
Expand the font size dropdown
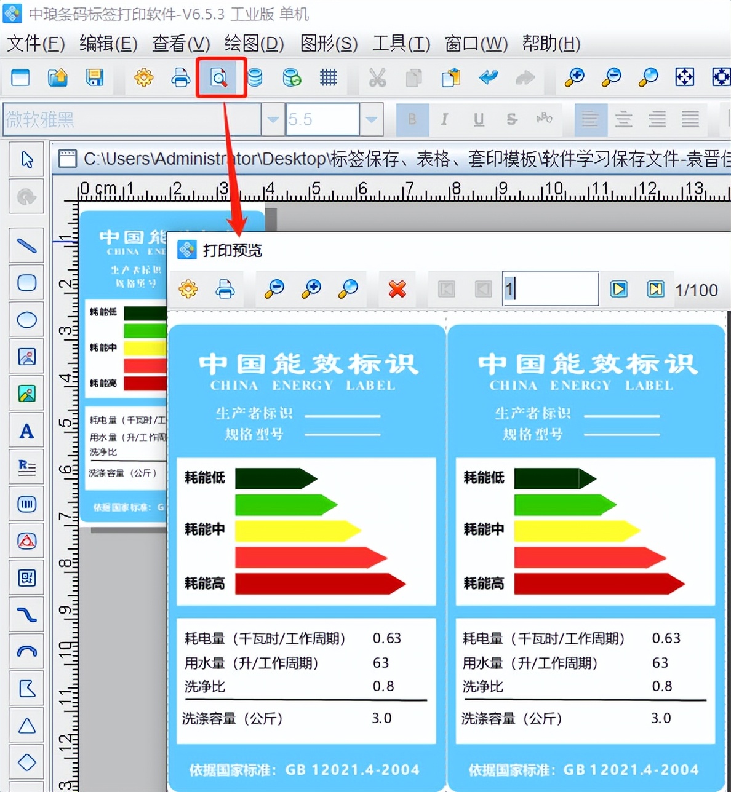pyautogui.click(x=371, y=119)
